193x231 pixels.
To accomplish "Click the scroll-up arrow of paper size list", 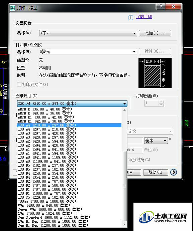I will click(124, 110).
